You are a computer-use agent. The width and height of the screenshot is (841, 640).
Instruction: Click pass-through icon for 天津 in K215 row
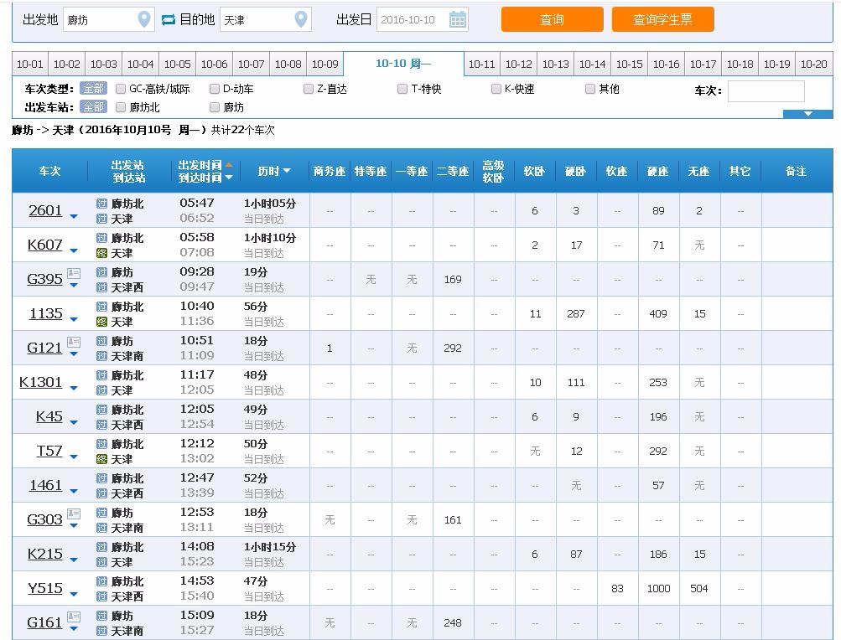tap(102, 562)
